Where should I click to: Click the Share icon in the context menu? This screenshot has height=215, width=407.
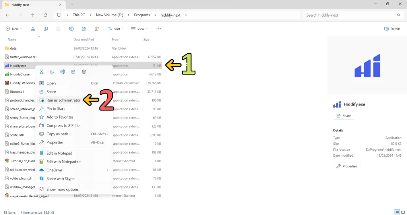74,72
